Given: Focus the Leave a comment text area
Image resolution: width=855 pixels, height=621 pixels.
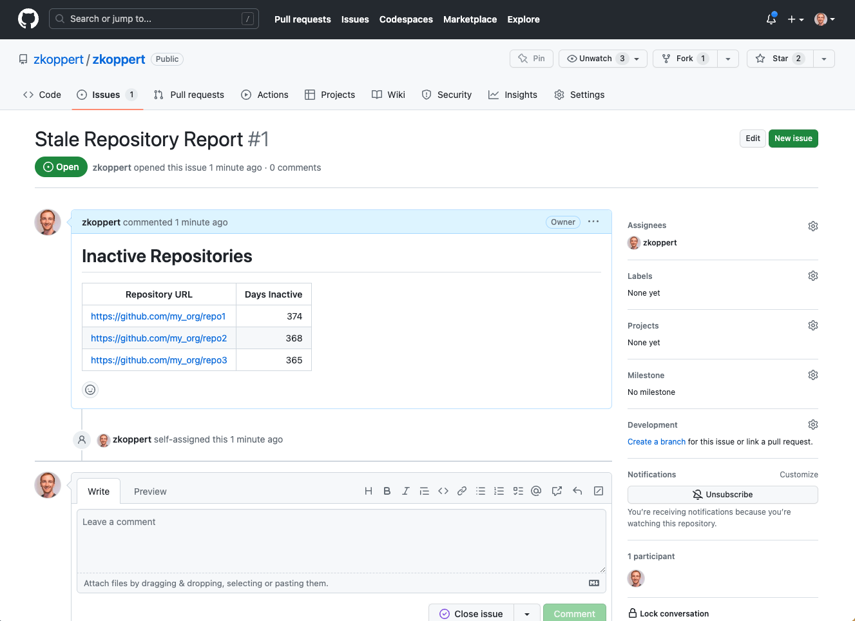Looking at the screenshot, I should [x=341, y=541].
